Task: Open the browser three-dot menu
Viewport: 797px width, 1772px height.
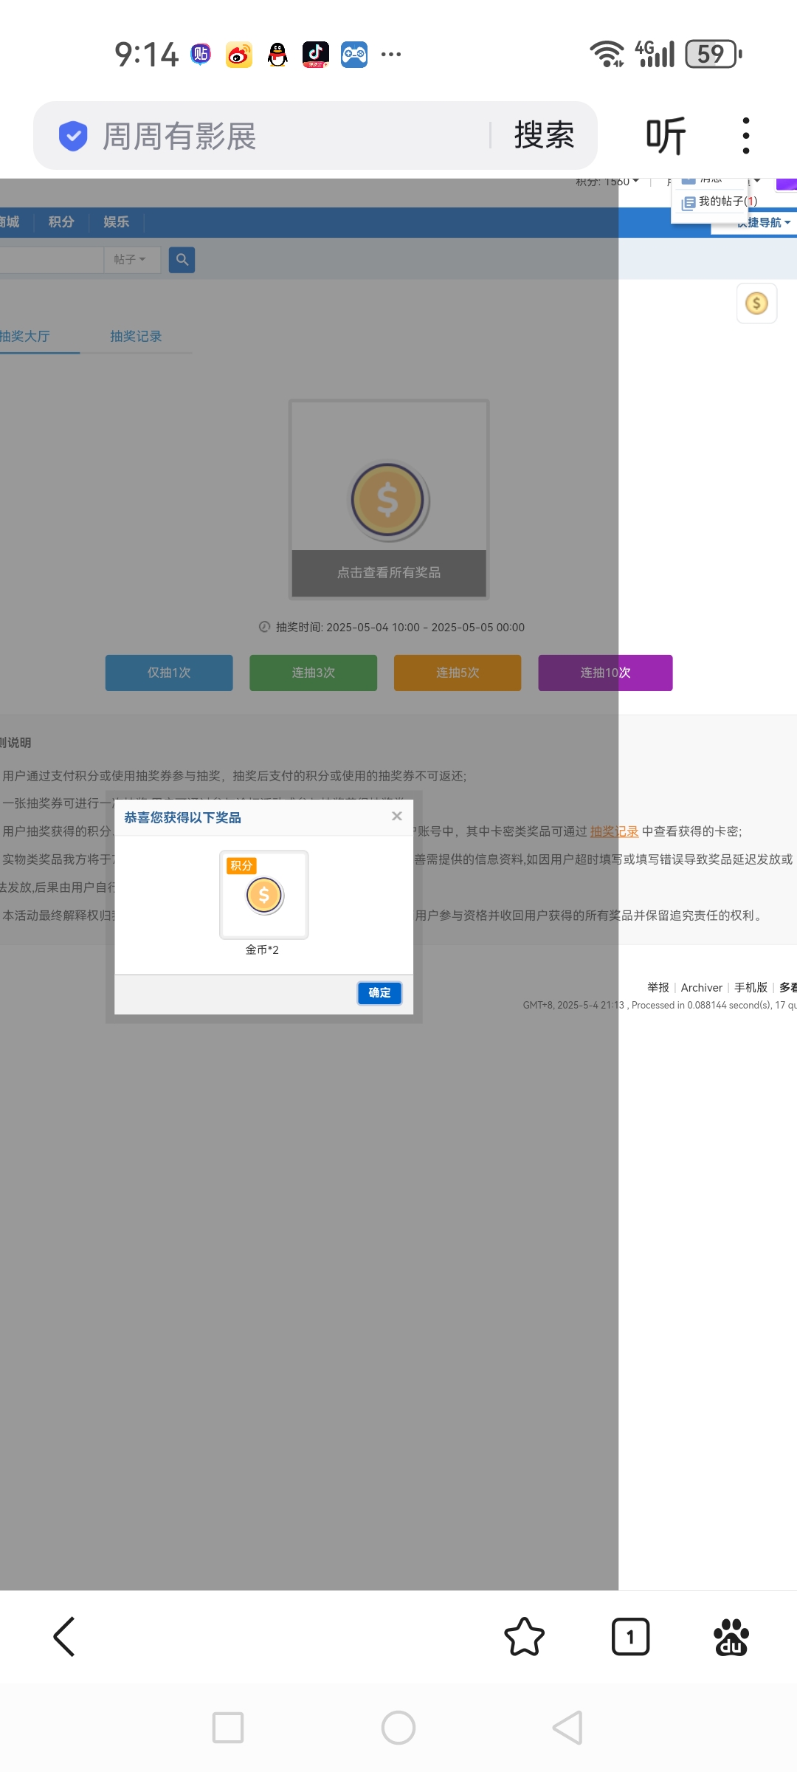Action: click(x=746, y=136)
